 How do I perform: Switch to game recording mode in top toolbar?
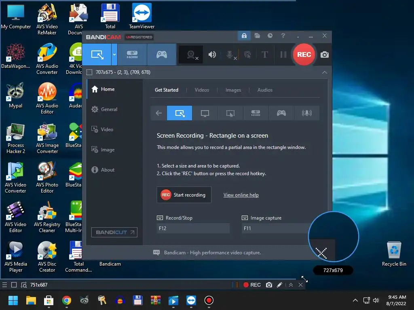tap(161, 54)
